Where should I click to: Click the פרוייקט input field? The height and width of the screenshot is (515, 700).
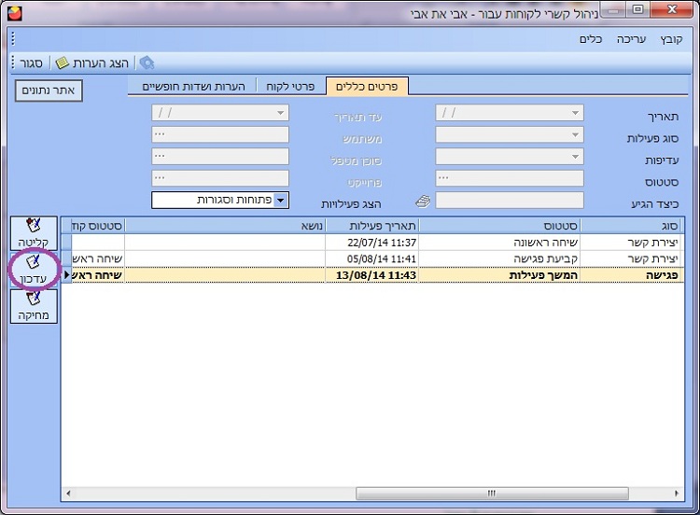pos(220,178)
